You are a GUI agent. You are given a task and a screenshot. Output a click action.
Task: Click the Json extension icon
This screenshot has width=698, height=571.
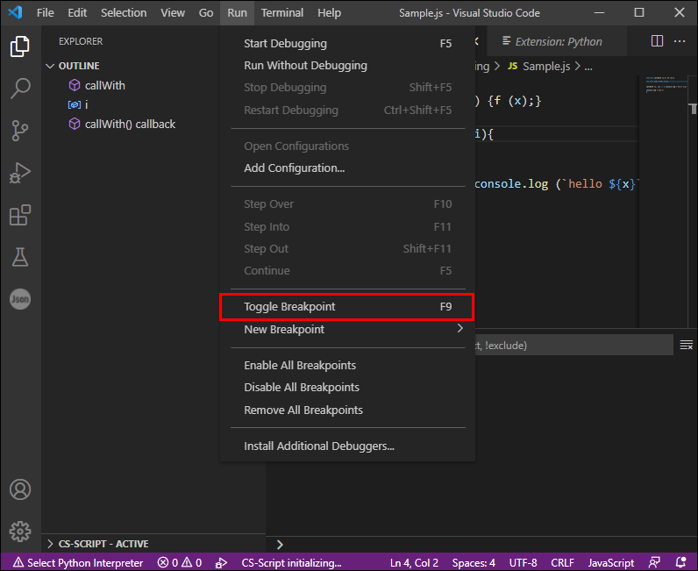pyautogui.click(x=20, y=299)
